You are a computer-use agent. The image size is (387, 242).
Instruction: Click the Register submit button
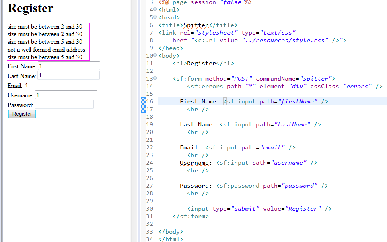click(x=22, y=114)
